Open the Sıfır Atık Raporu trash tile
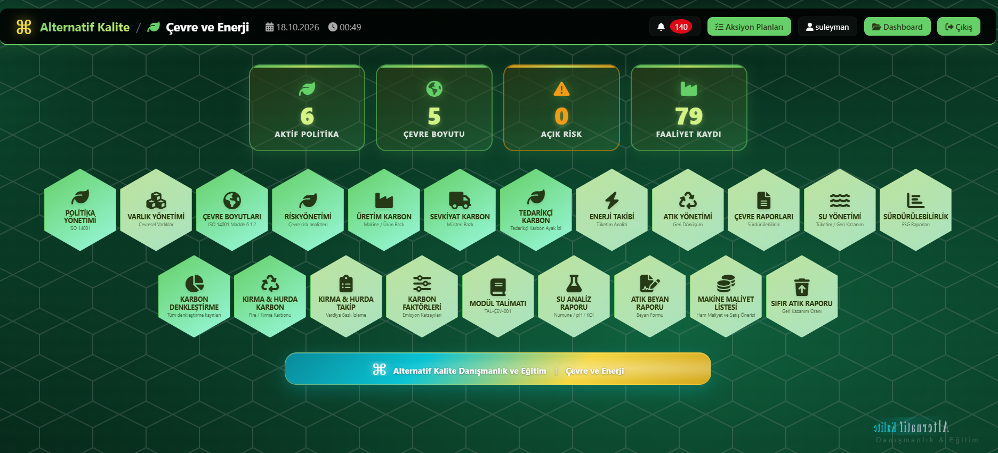998x453 pixels. tap(802, 296)
